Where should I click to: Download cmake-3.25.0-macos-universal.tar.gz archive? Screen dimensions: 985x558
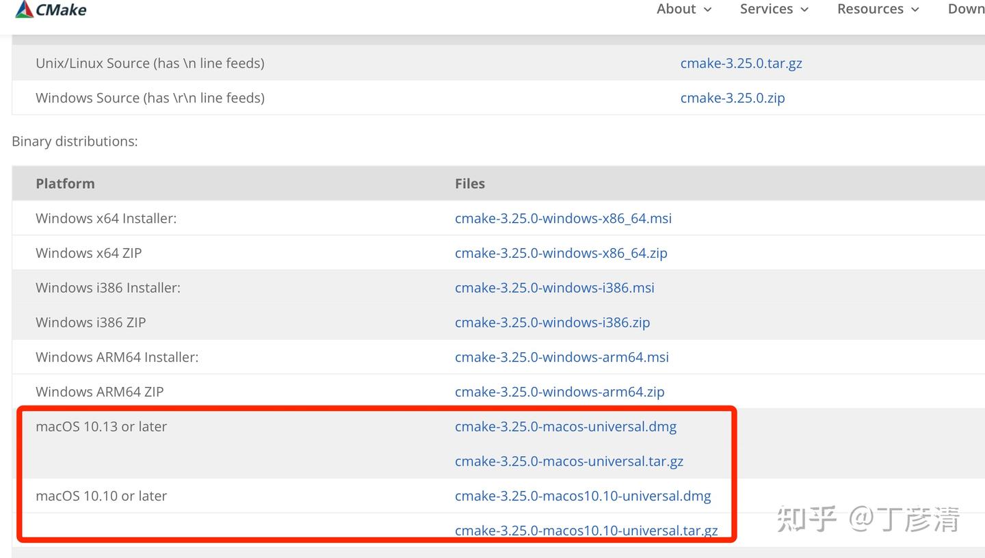click(569, 462)
